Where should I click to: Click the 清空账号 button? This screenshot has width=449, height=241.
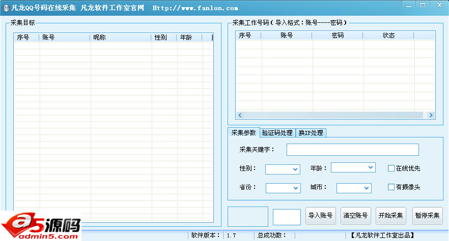tap(356, 216)
